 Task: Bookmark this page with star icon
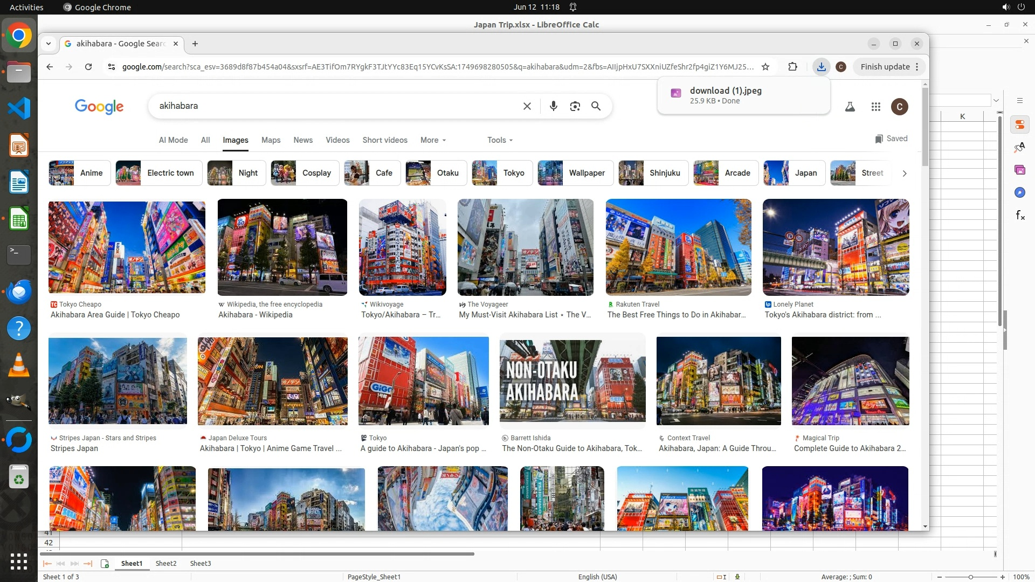765,67
